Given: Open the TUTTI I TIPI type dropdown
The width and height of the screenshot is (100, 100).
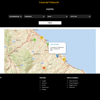Looking at the screenshot, I should tap(80, 16).
